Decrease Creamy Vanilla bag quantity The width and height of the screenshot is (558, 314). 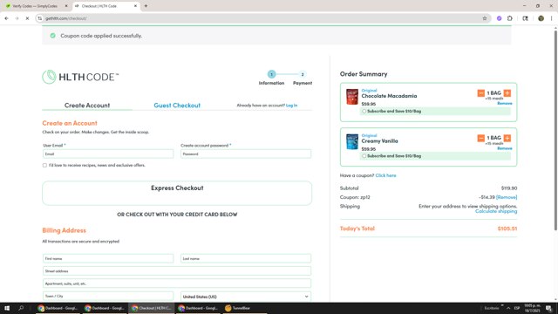point(480,138)
